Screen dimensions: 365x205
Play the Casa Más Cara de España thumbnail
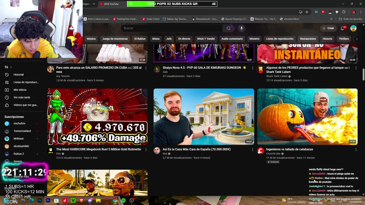(204, 117)
